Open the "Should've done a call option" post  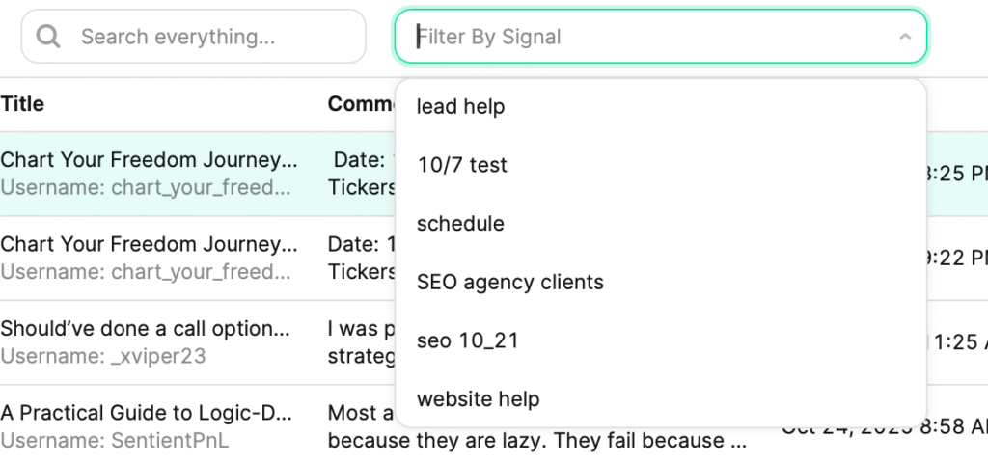[145, 329]
